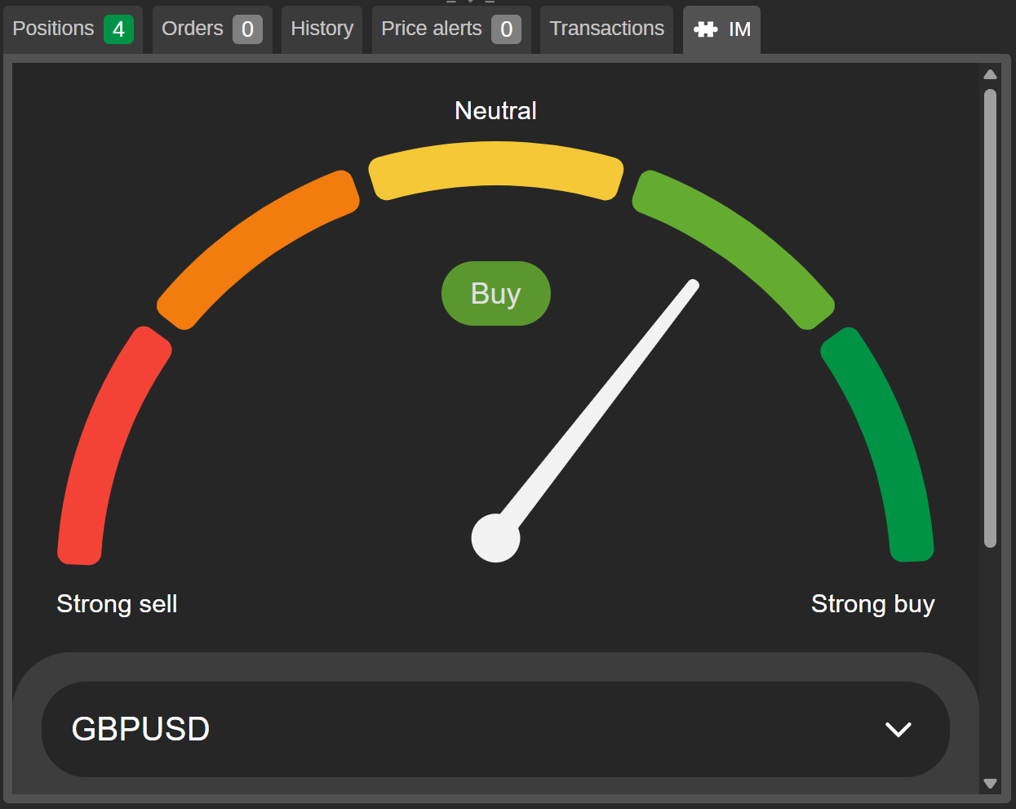Click the scroll up arrow in panel
The image size is (1016, 809).
click(990, 74)
